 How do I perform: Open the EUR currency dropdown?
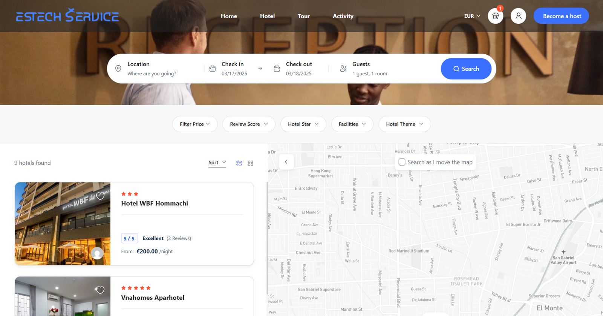[472, 16]
